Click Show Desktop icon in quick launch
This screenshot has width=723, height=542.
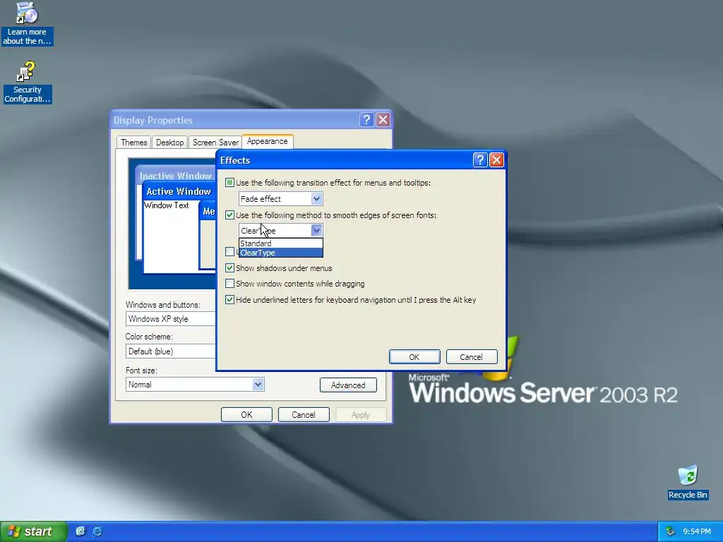(x=80, y=531)
